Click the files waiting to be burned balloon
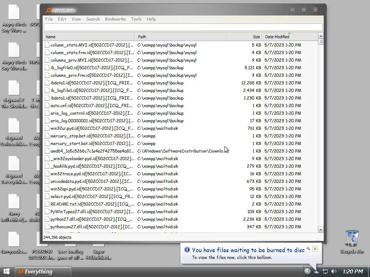The height and width of the screenshot is (277, 370). click(251, 253)
